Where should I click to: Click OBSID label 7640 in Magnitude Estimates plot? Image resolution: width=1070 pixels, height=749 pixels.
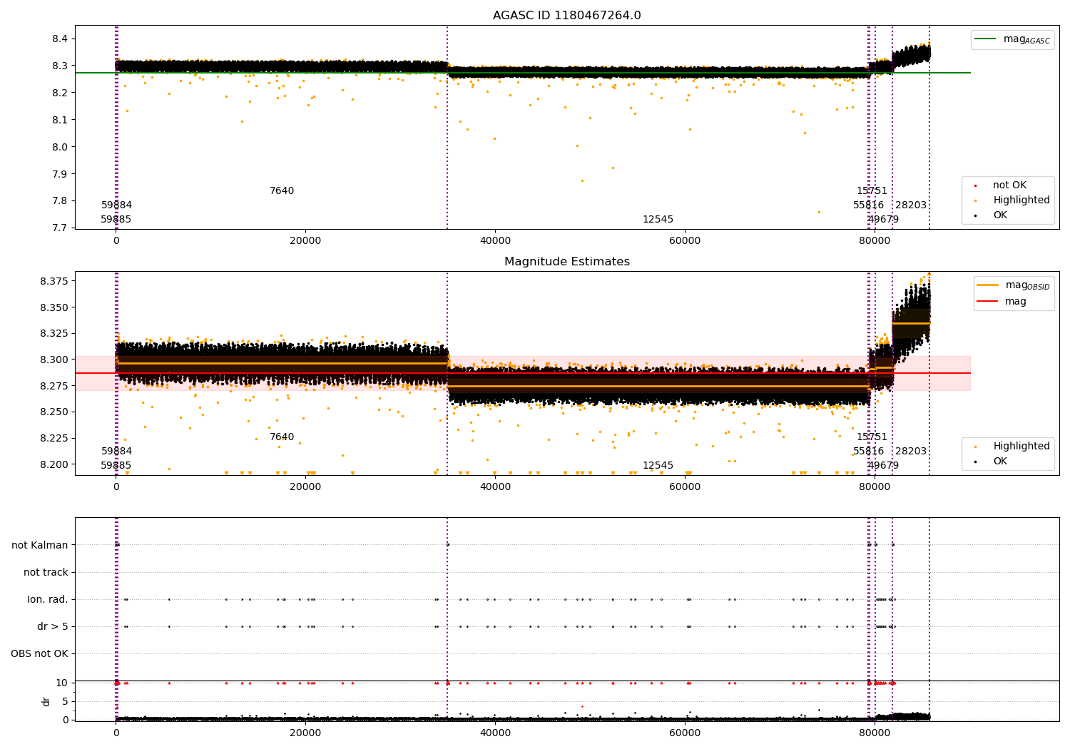[282, 437]
